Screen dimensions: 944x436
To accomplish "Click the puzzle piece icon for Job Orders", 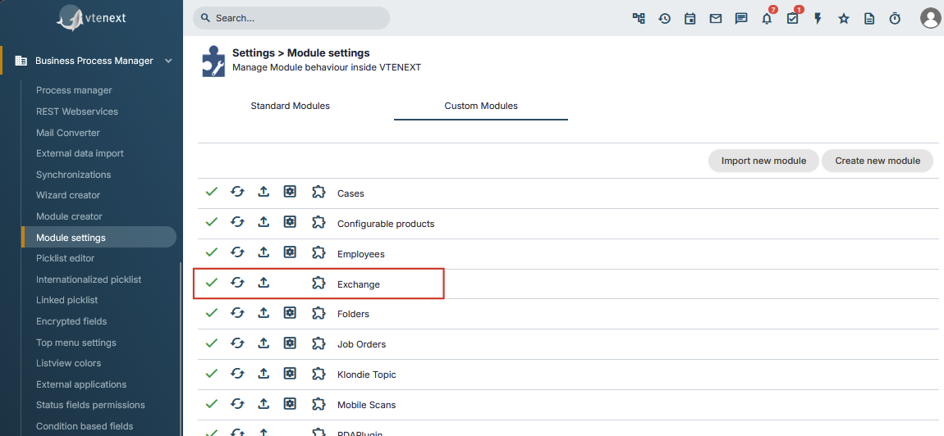I will click(x=318, y=343).
